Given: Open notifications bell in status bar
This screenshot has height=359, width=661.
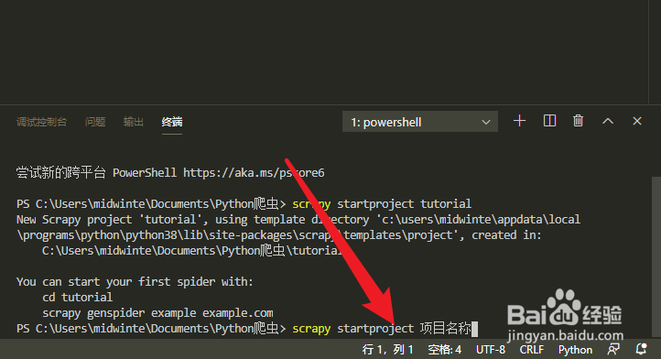Looking at the screenshot, I should tap(641, 349).
